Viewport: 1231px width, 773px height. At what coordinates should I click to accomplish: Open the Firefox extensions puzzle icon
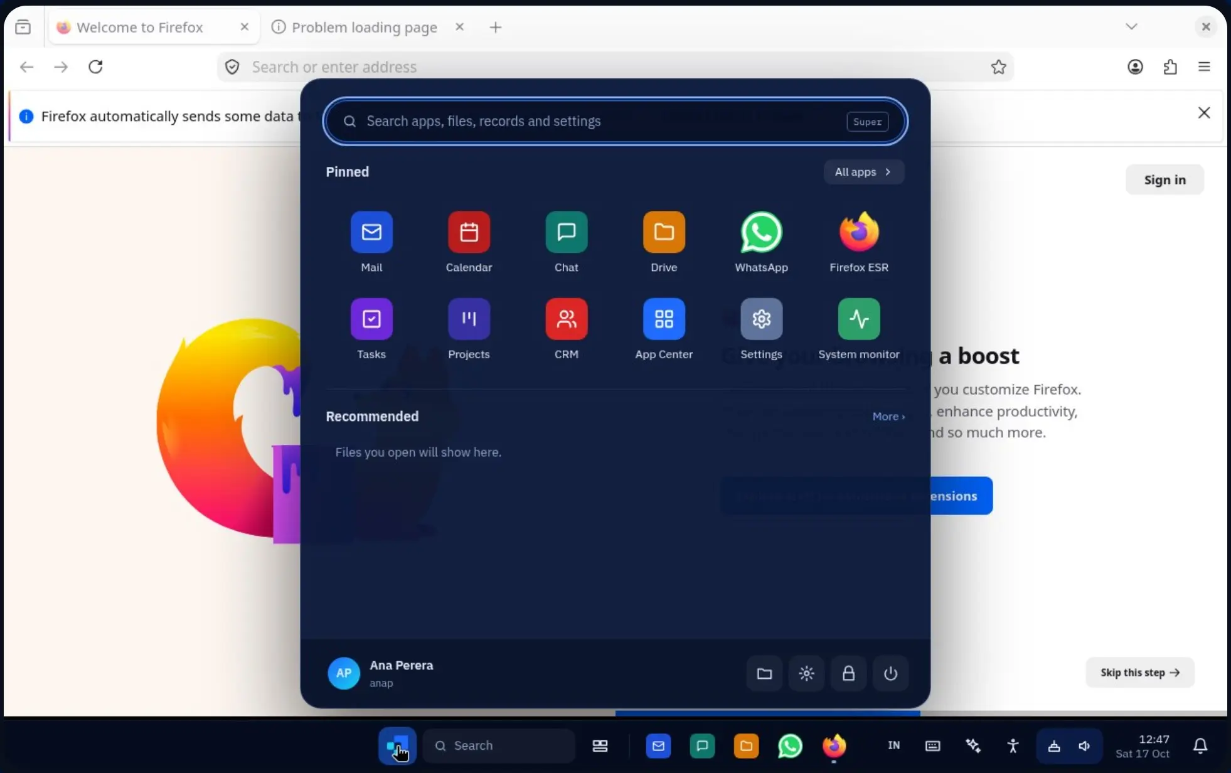click(1170, 67)
